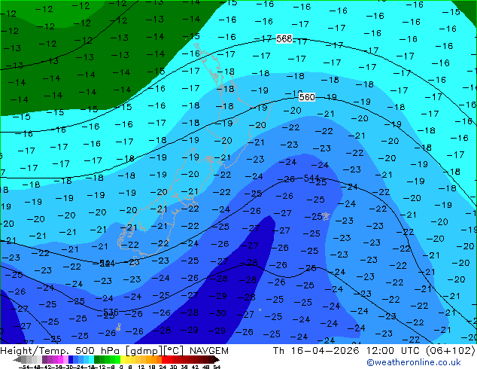Click the 568 height contour label
Image resolution: width=477 pixels, height=369 pixels.
click(x=284, y=38)
